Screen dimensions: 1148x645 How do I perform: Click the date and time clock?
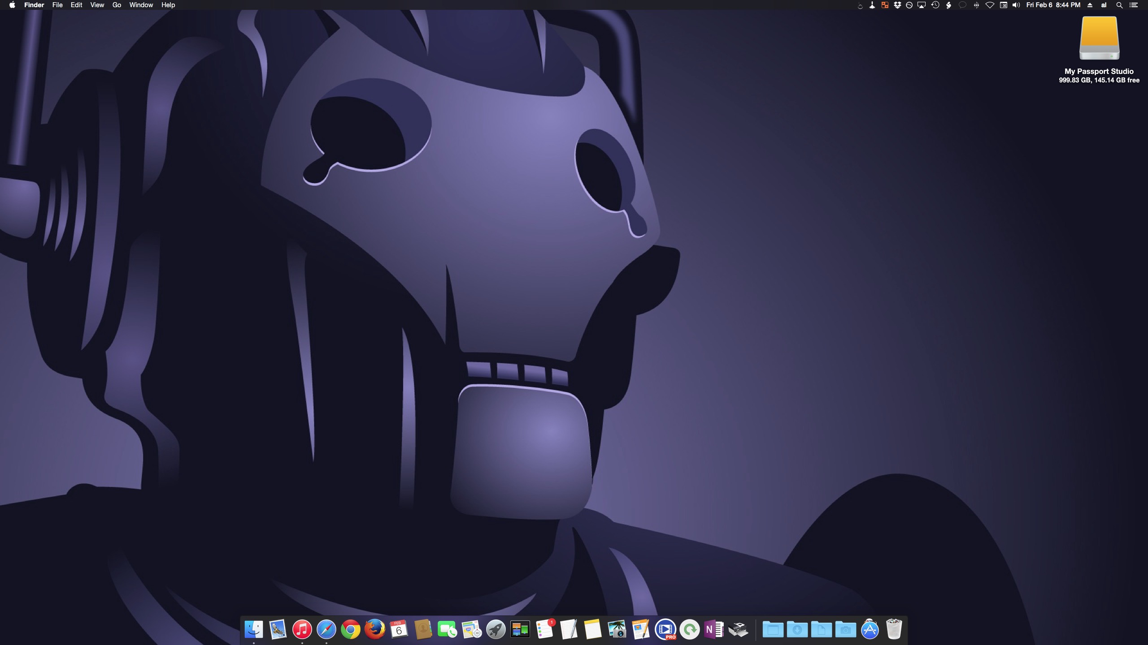pos(1053,5)
